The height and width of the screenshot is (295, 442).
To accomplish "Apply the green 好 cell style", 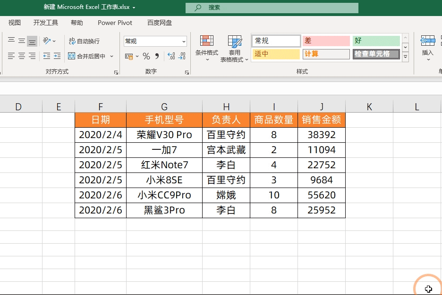I will [376, 41].
